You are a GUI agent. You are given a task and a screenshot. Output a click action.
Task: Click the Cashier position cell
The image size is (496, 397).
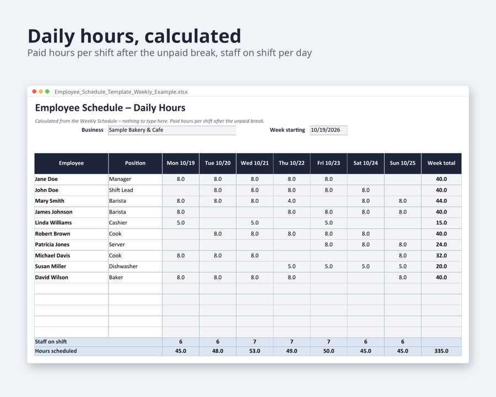pos(136,223)
